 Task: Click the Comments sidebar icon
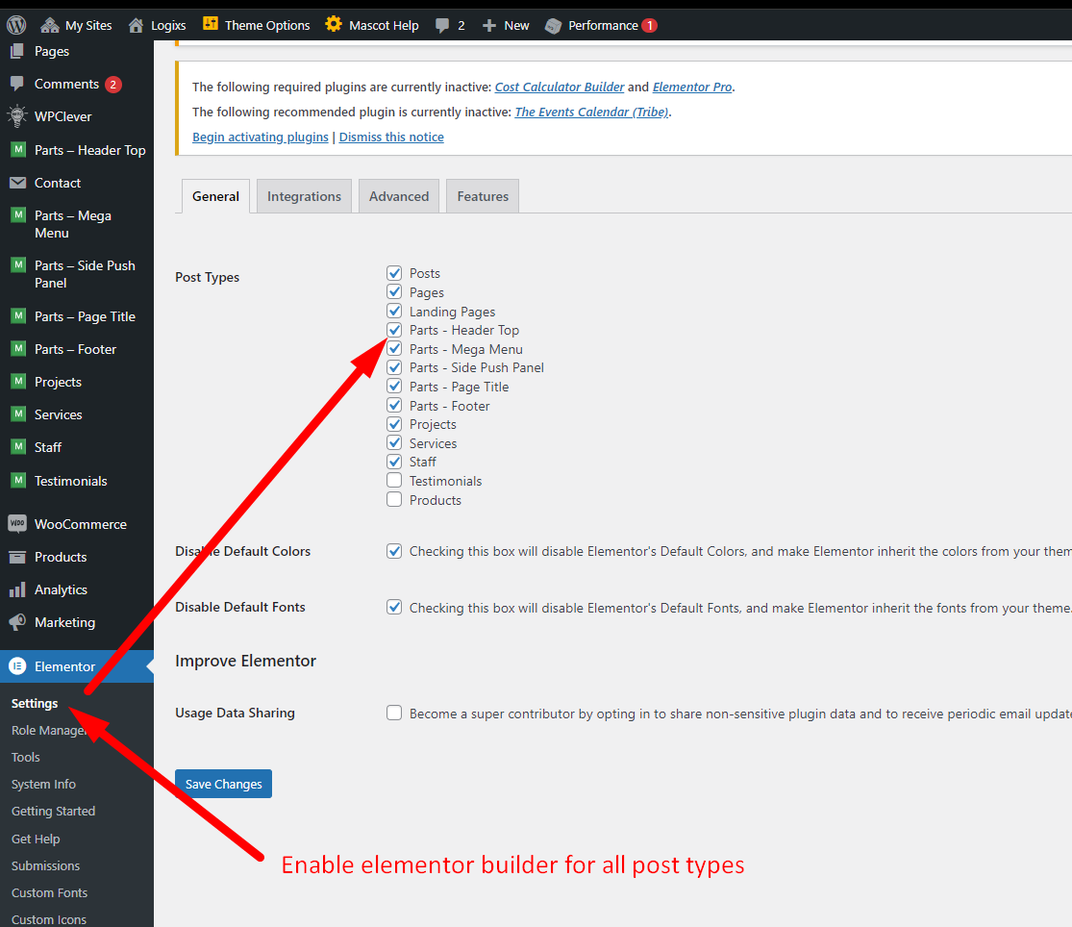click(17, 84)
